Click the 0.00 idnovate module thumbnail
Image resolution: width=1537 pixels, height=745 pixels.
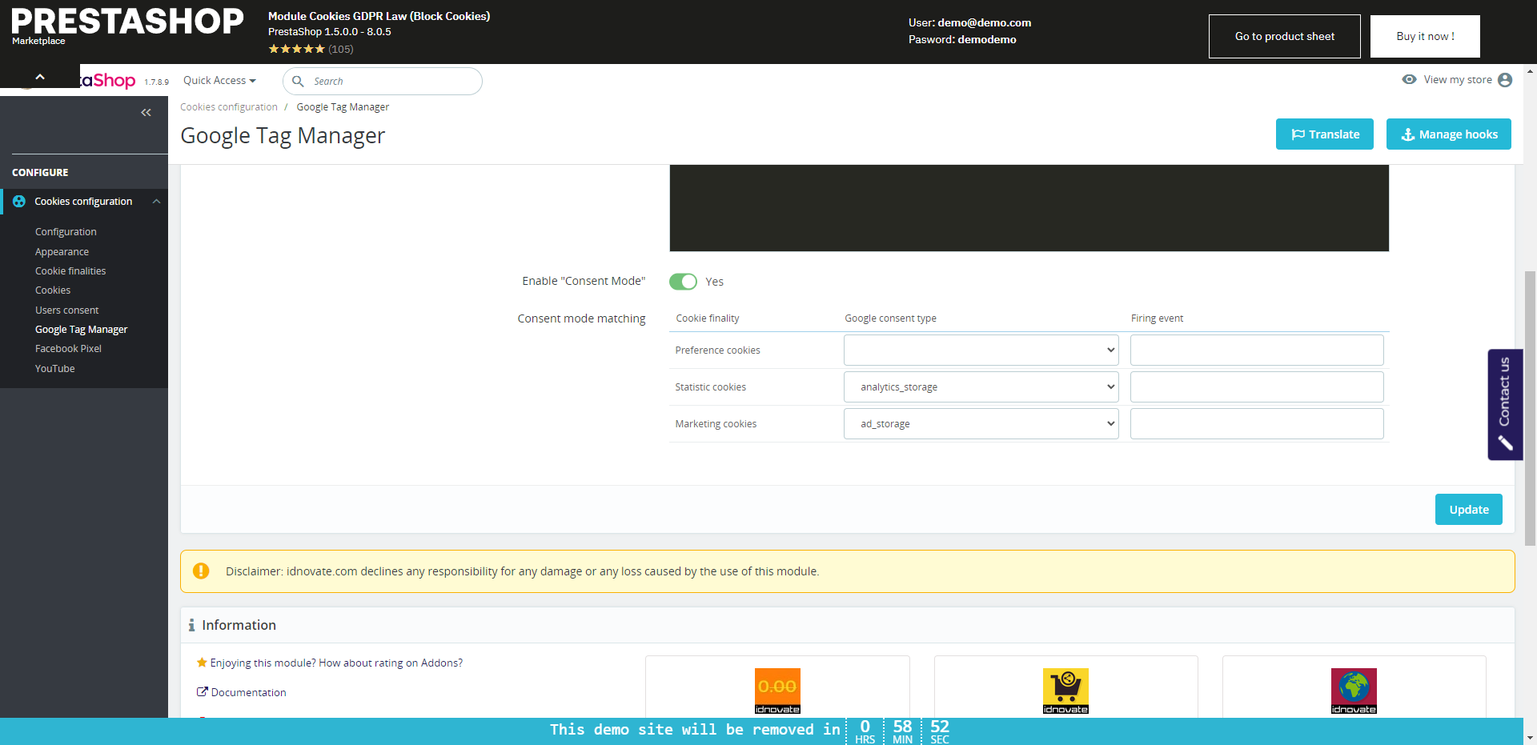coord(777,691)
